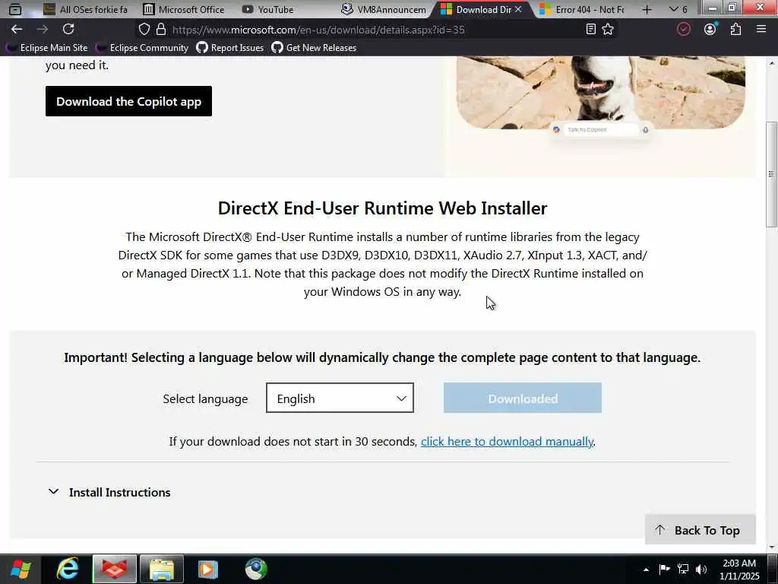Open Report Issues bookmark
Image resolution: width=778 pixels, height=584 pixels.
230,48
